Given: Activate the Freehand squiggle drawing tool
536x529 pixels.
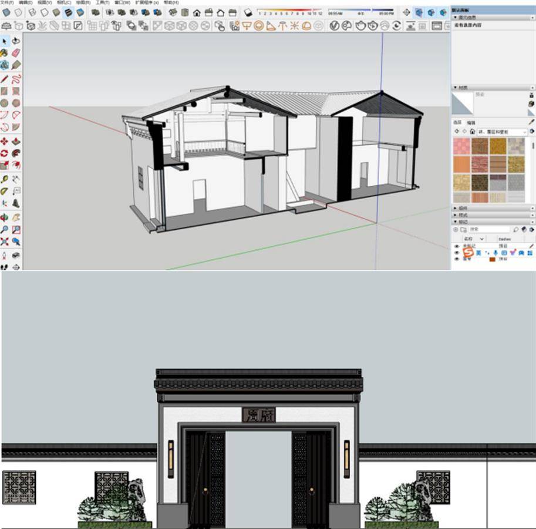Looking at the screenshot, I should (x=16, y=78).
